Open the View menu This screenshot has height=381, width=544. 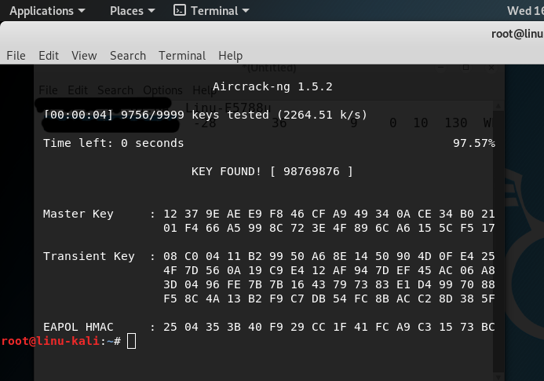(84, 56)
